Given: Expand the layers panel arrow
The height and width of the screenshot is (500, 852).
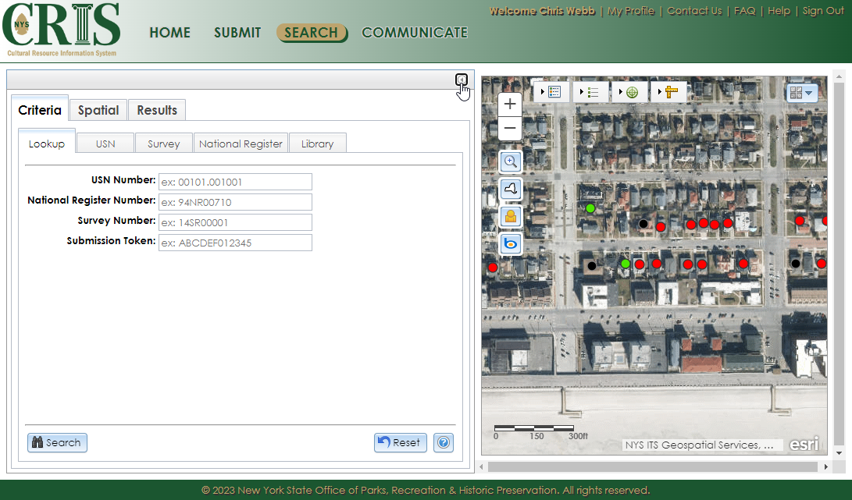Looking at the screenshot, I should point(543,91).
